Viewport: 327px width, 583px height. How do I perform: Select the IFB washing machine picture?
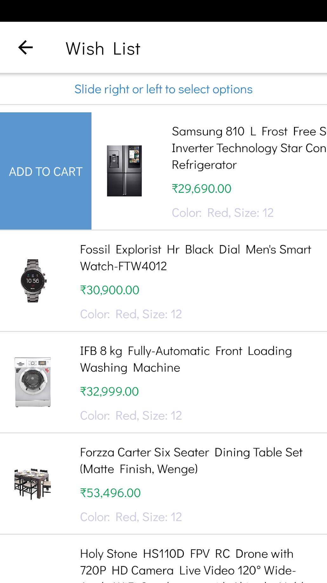click(x=33, y=382)
